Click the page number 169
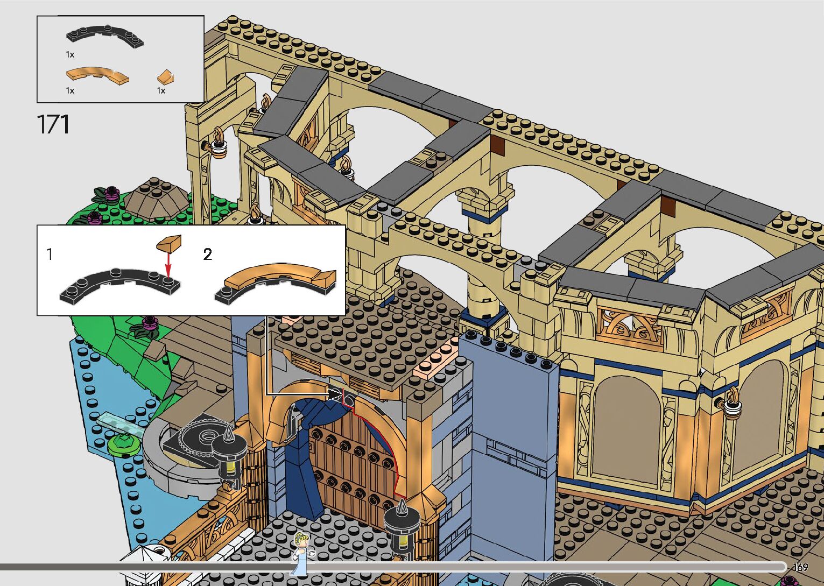 pyautogui.click(x=800, y=567)
